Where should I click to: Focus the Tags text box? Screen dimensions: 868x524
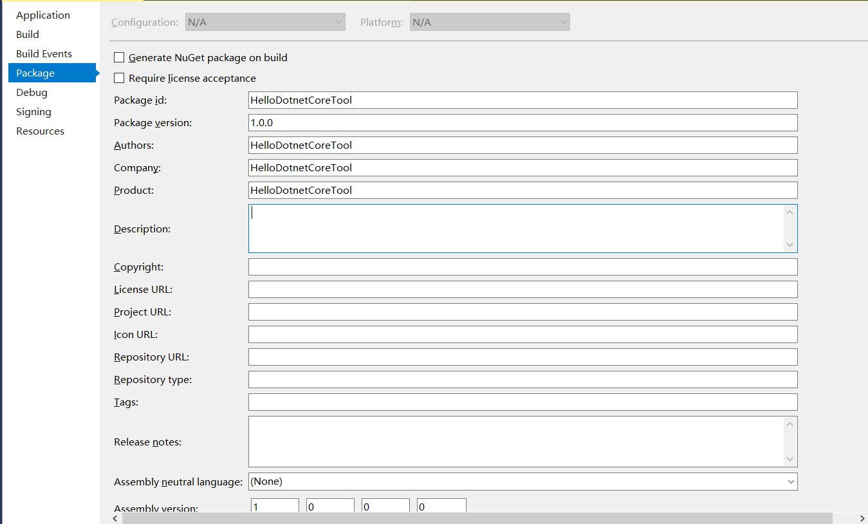[522, 402]
